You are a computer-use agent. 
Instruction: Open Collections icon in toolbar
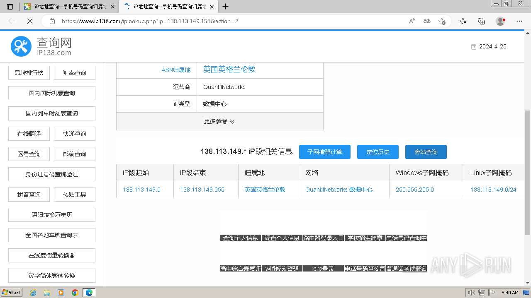tap(481, 21)
